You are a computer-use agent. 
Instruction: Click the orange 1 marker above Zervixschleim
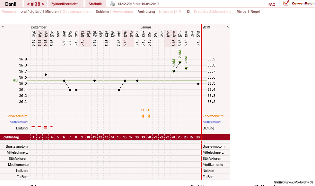pyautogui.click(x=148, y=110)
